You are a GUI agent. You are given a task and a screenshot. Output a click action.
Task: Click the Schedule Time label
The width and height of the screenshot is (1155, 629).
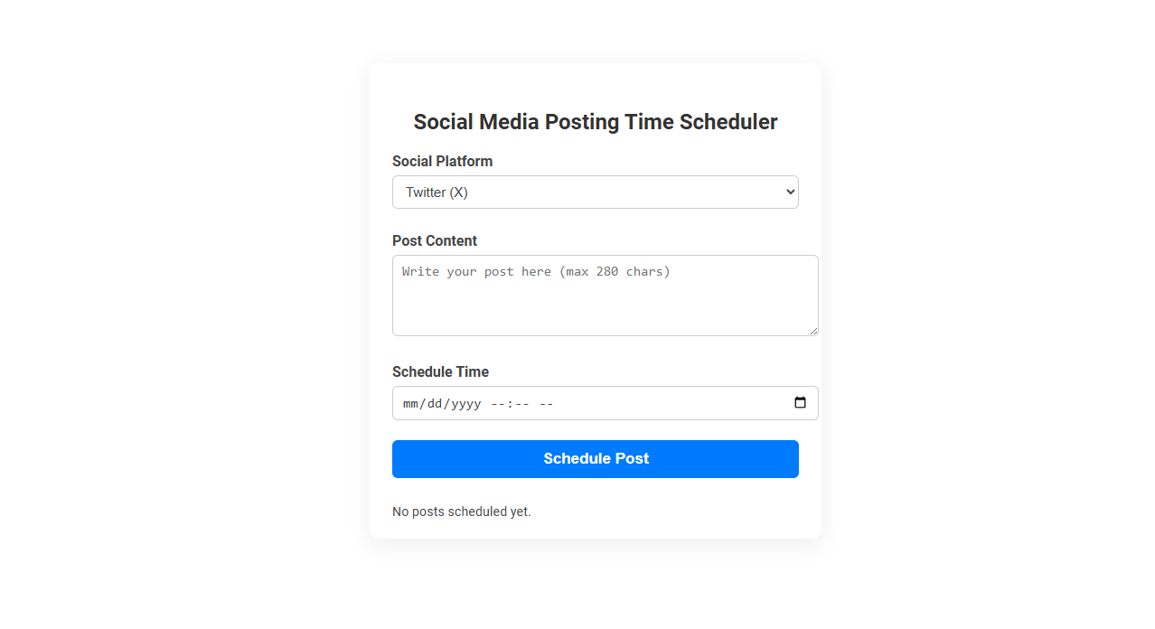440,371
